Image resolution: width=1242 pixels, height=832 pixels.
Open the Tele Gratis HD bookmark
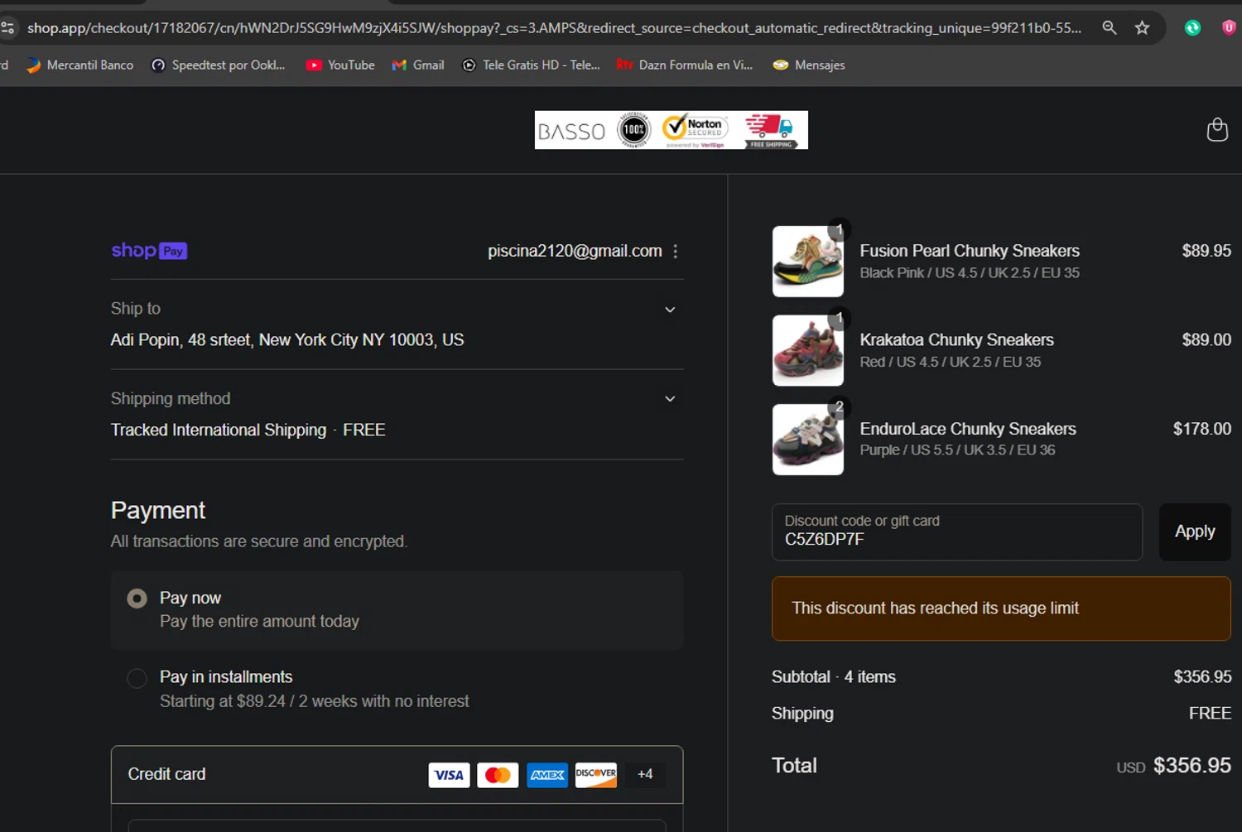tap(531, 65)
